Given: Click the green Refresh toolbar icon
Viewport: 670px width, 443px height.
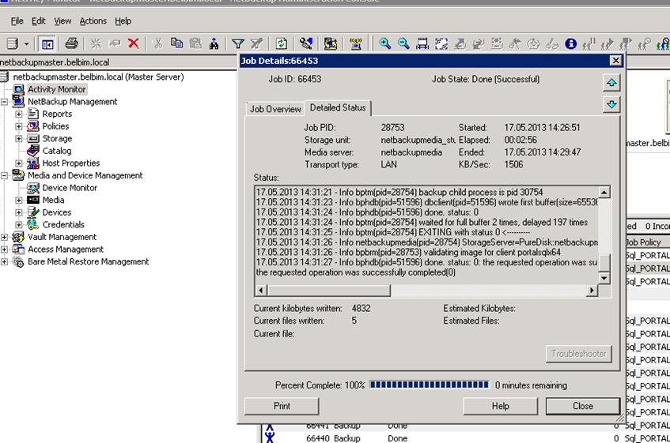Looking at the screenshot, I should coord(281,43).
